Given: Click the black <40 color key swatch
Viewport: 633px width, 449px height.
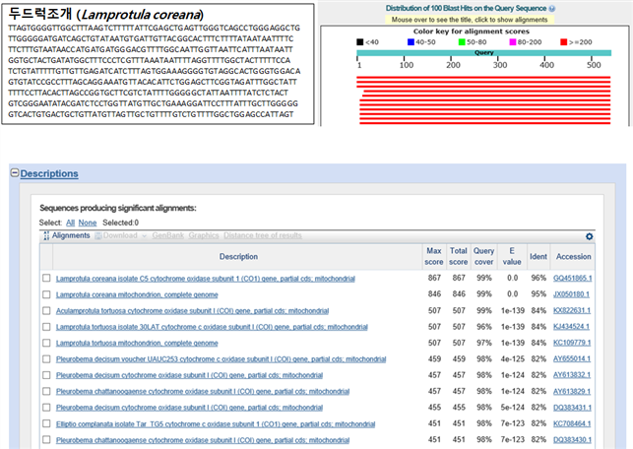Looking at the screenshot, I should (360, 42).
